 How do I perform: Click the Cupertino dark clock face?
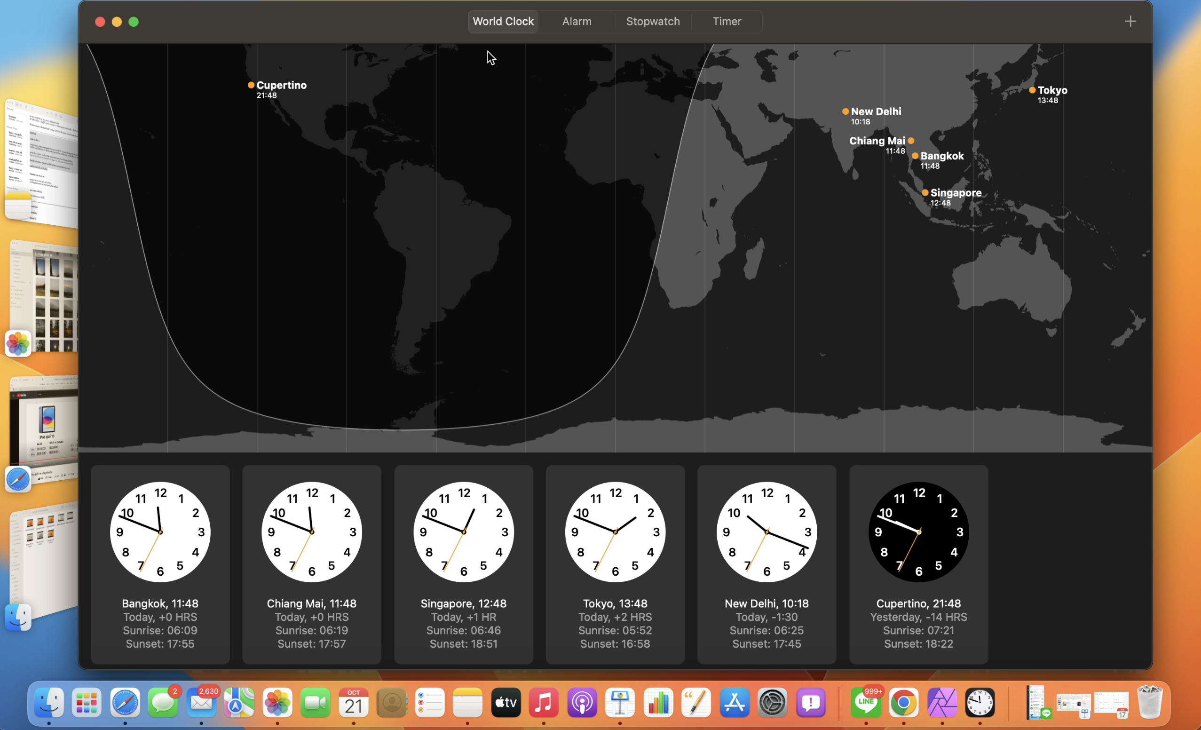point(918,532)
